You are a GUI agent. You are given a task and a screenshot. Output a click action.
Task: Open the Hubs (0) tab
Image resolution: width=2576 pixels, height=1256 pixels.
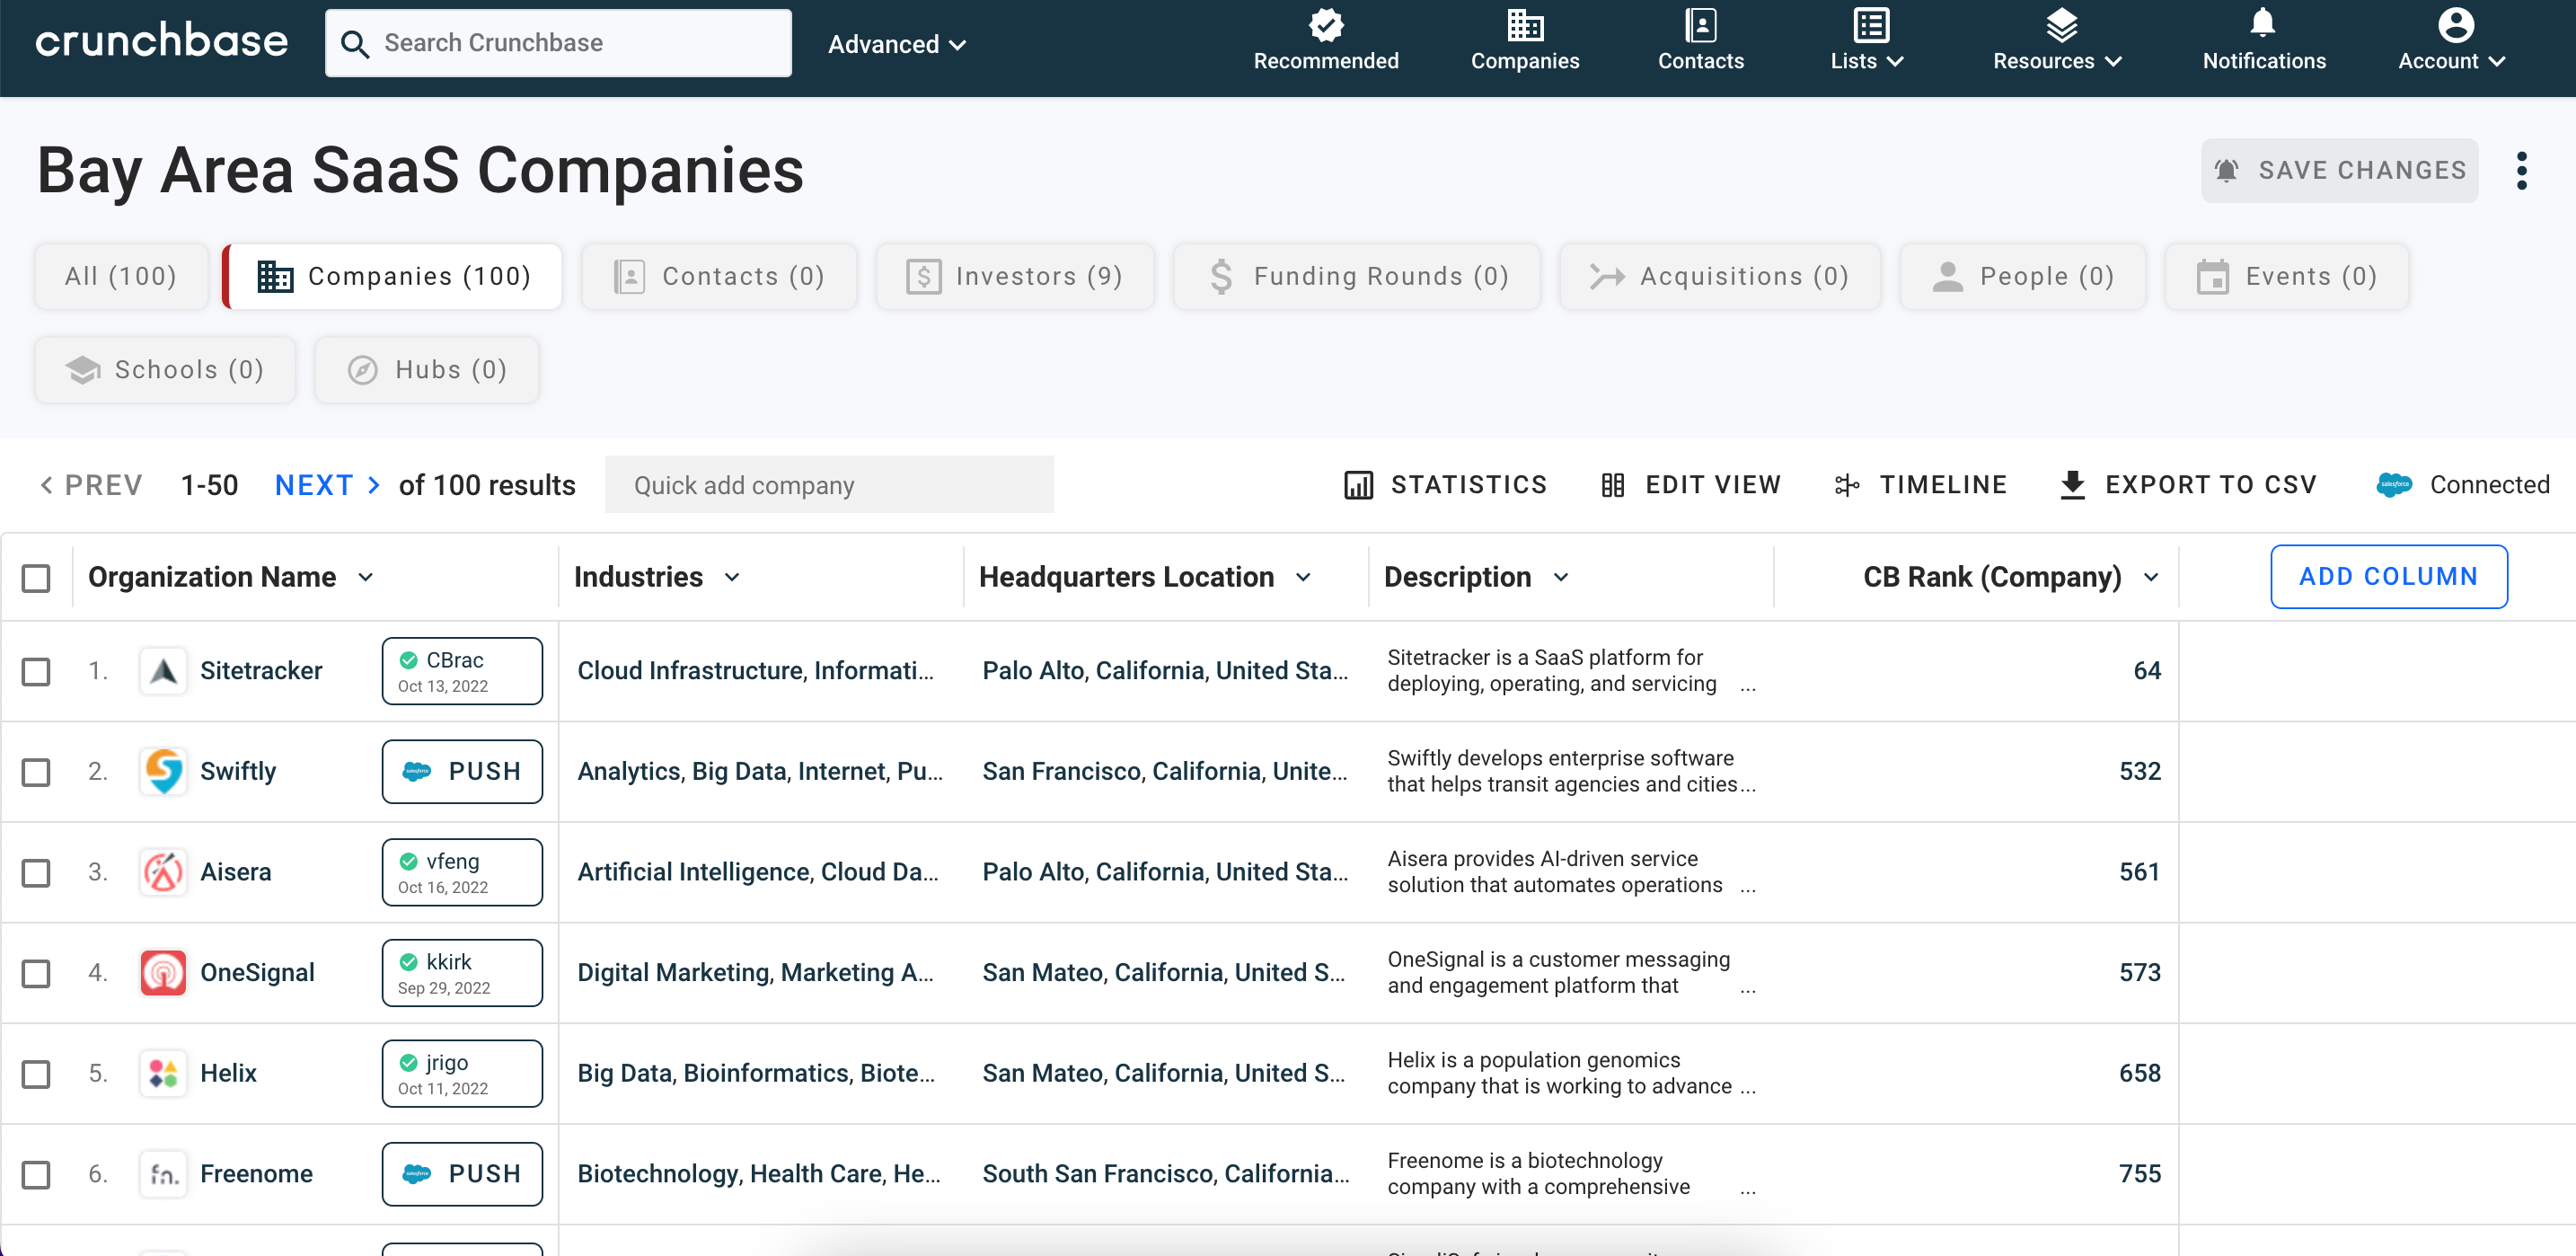coord(427,370)
